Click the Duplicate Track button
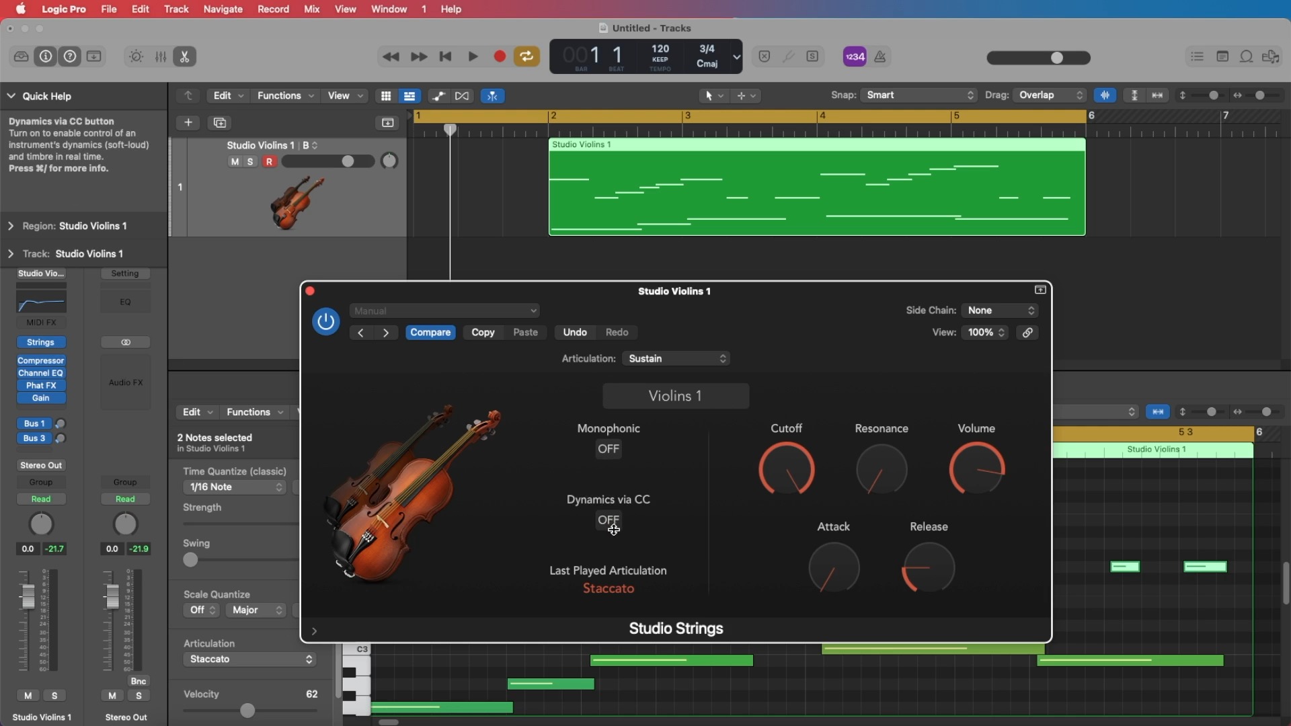This screenshot has height=726, width=1291. (220, 122)
